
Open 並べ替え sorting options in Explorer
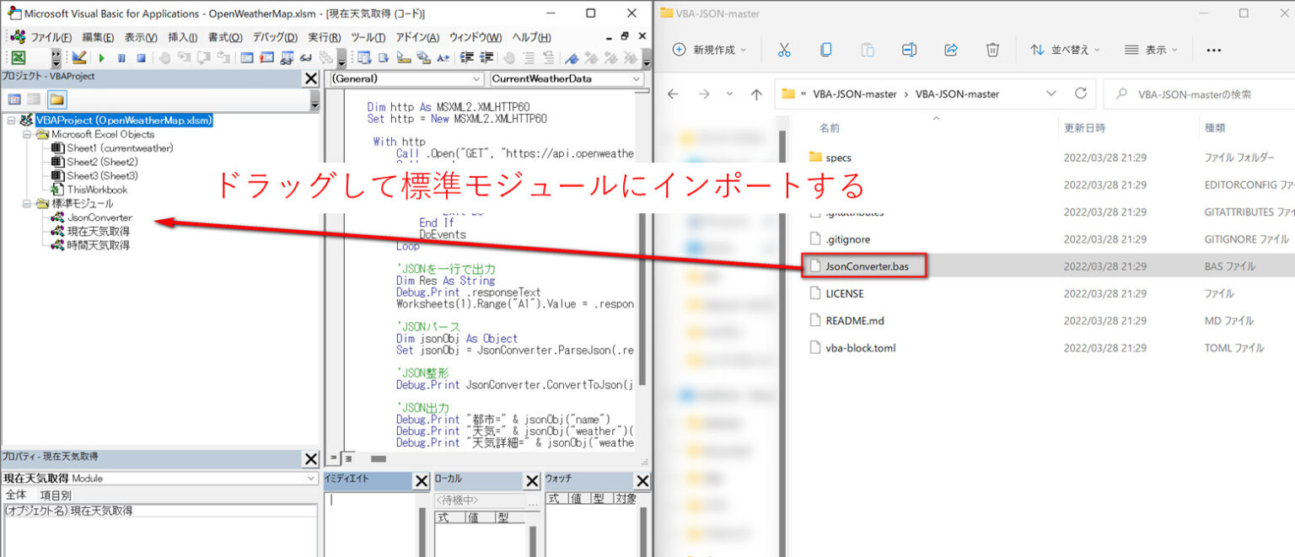1065,49
